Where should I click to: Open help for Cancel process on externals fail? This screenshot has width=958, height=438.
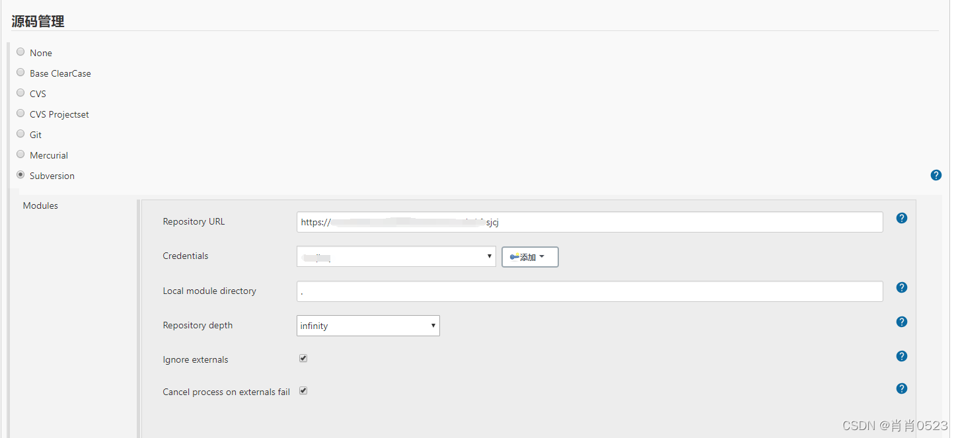902,388
